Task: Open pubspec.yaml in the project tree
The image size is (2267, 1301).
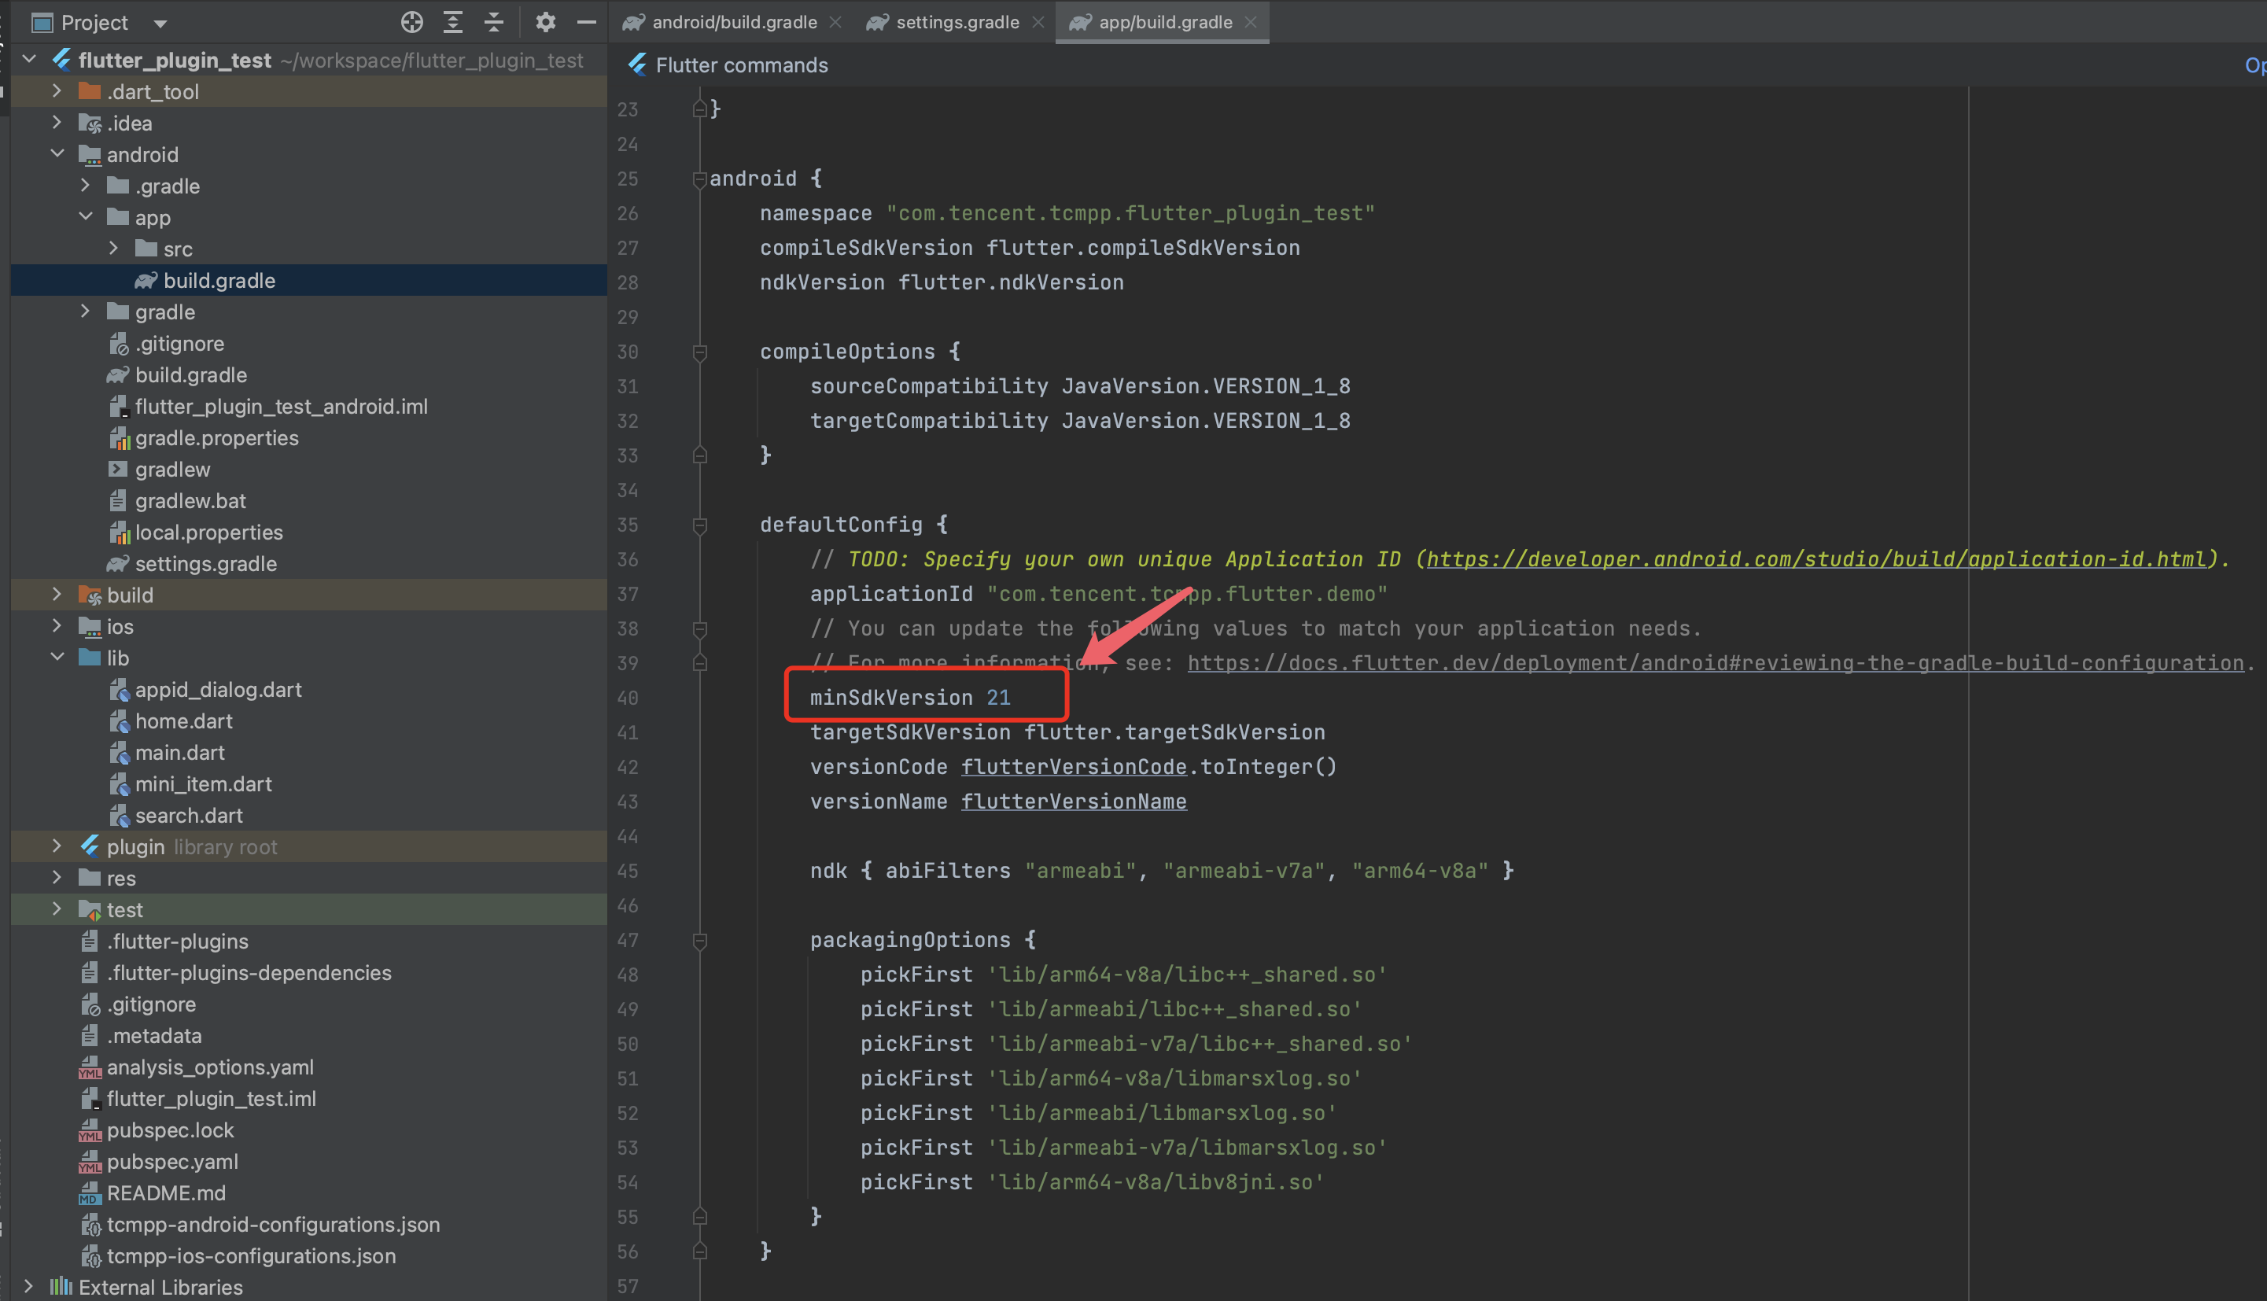Action: (172, 1162)
